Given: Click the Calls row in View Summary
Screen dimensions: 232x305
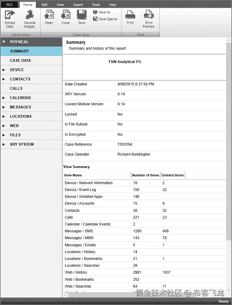Looking at the screenshot, I should click(x=144, y=217).
